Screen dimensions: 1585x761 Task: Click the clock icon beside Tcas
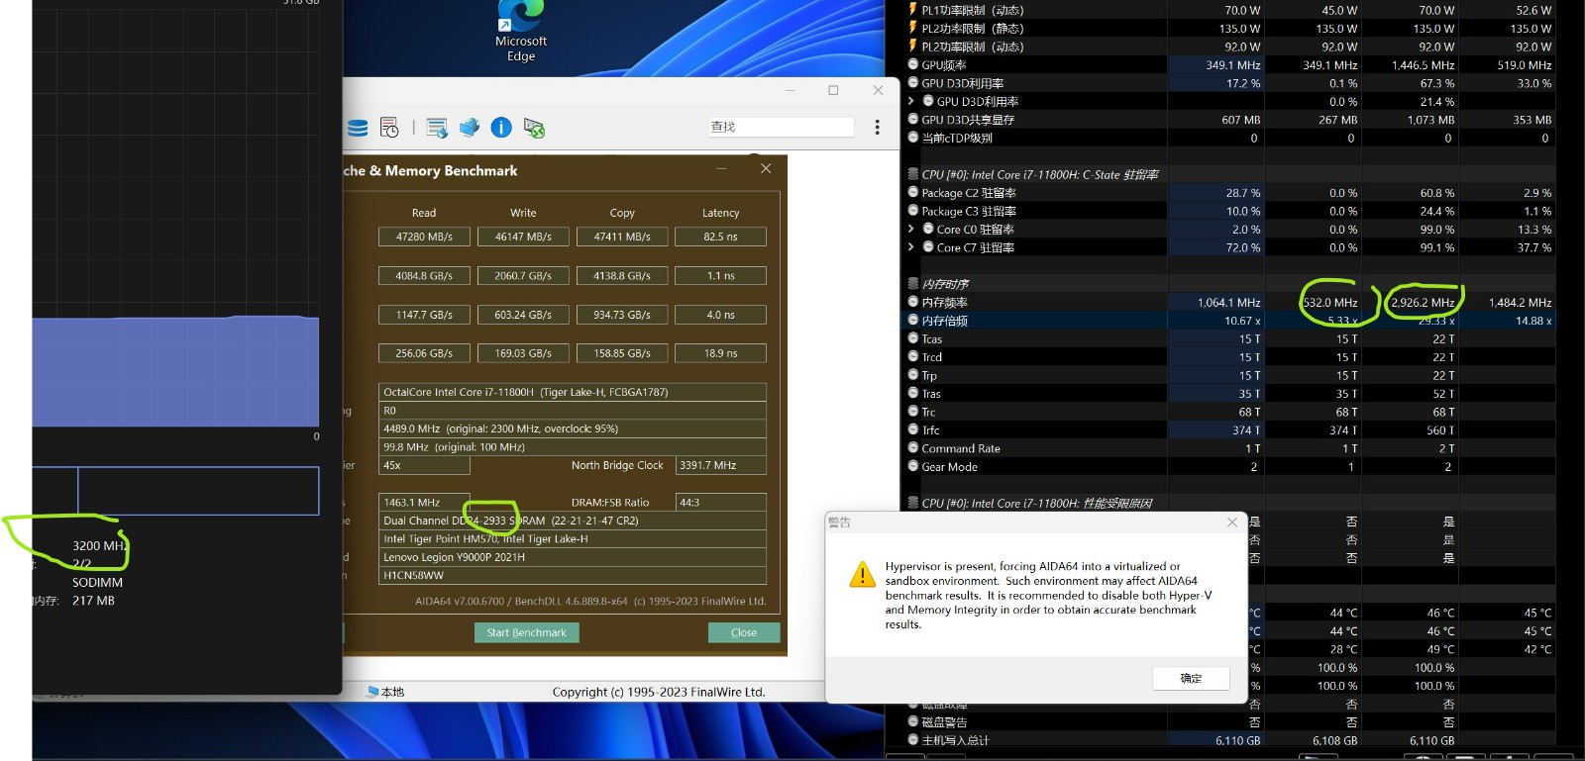click(913, 338)
